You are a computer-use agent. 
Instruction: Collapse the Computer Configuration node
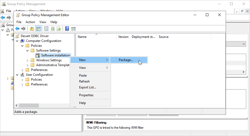(x=17, y=41)
